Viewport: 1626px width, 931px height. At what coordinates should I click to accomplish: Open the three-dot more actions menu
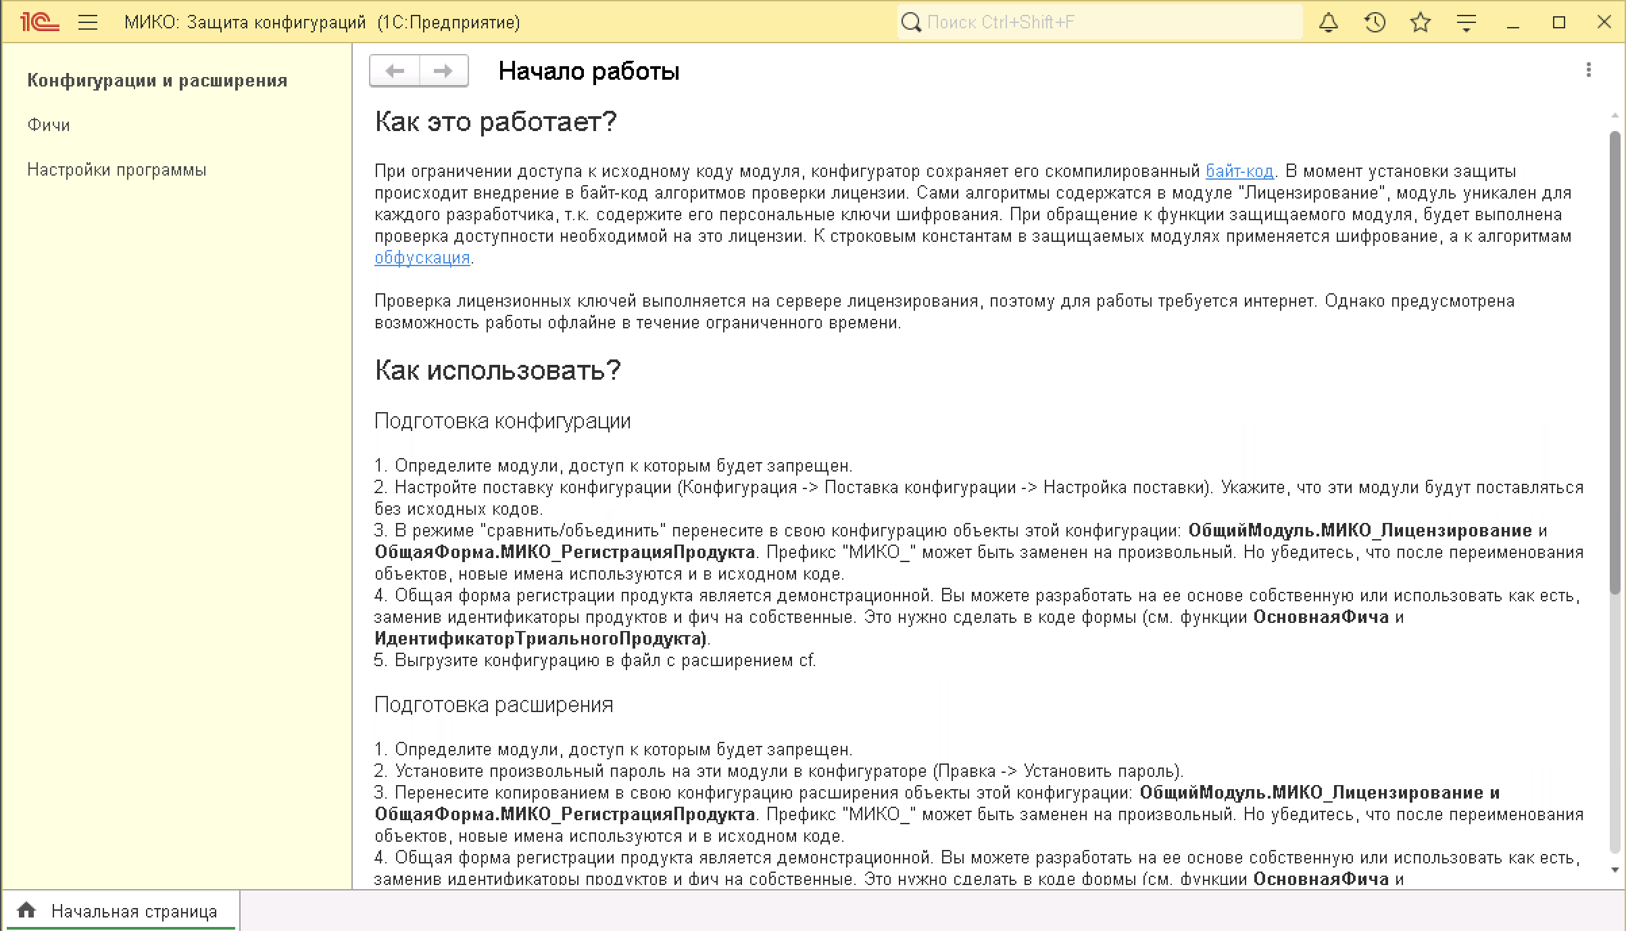coord(1589,70)
